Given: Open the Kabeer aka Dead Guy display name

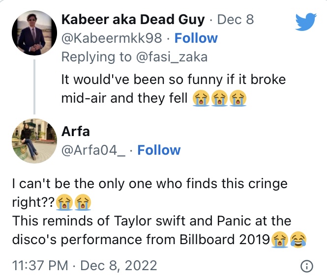Looking at the screenshot, I should (x=133, y=20).
